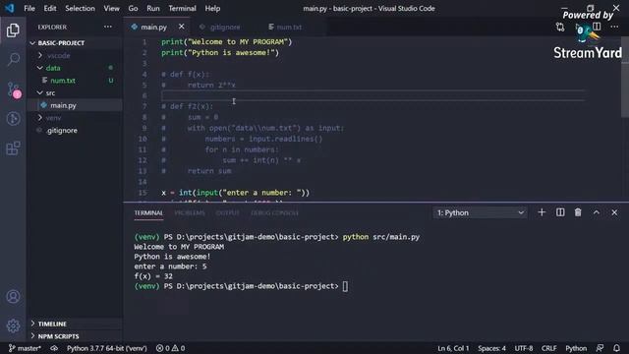The image size is (629, 354).
Task: Open the Go menu
Action: coord(133,8)
